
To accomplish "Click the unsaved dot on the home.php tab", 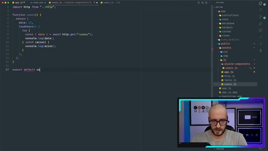I will (x=45, y=3).
